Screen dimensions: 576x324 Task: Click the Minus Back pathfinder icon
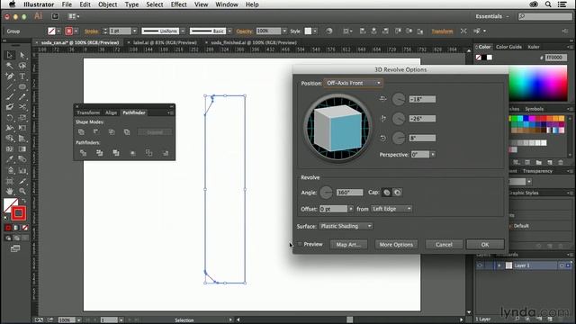pyautogui.click(x=166, y=153)
